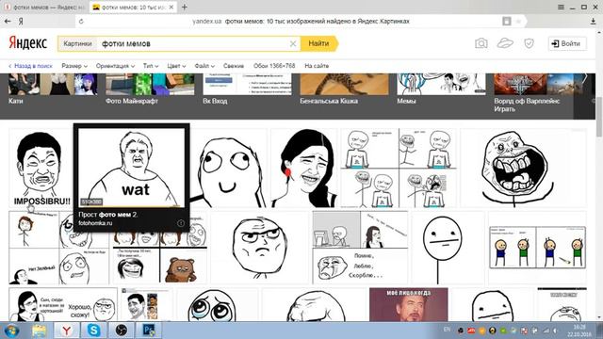The width and height of the screenshot is (603, 339).
Task: Expand the Файл filter dropdown
Action: click(204, 66)
